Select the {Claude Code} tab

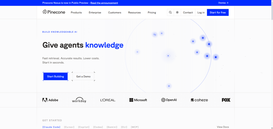coord(51,127)
